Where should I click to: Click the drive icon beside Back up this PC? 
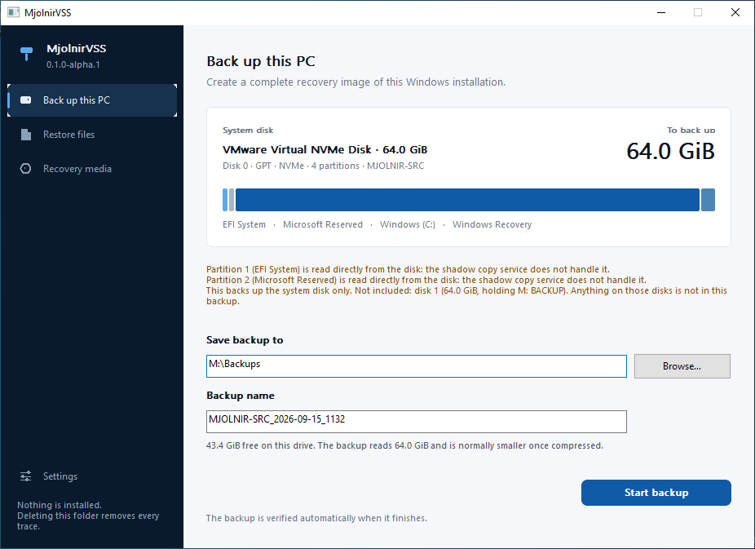coord(25,100)
